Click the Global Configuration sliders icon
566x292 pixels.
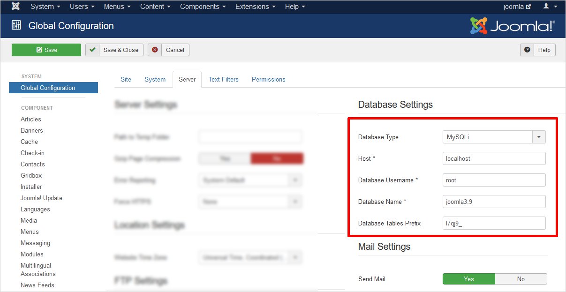click(16, 26)
